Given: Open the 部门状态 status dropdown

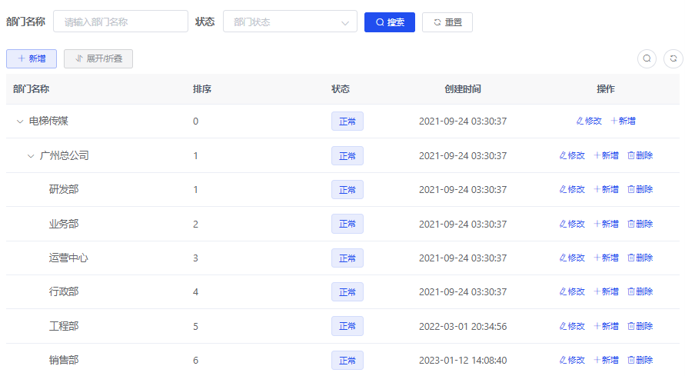Looking at the screenshot, I should [x=290, y=22].
